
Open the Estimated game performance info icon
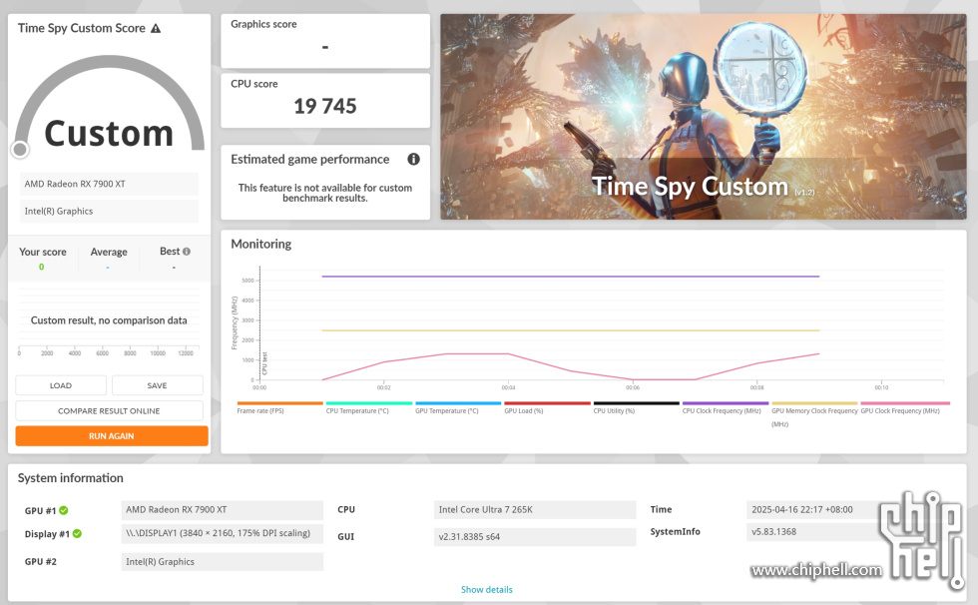(x=413, y=159)
